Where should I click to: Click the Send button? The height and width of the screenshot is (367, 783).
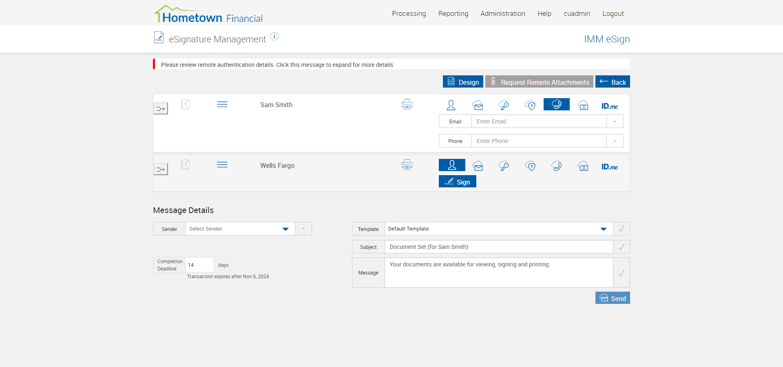pos(613,298)
